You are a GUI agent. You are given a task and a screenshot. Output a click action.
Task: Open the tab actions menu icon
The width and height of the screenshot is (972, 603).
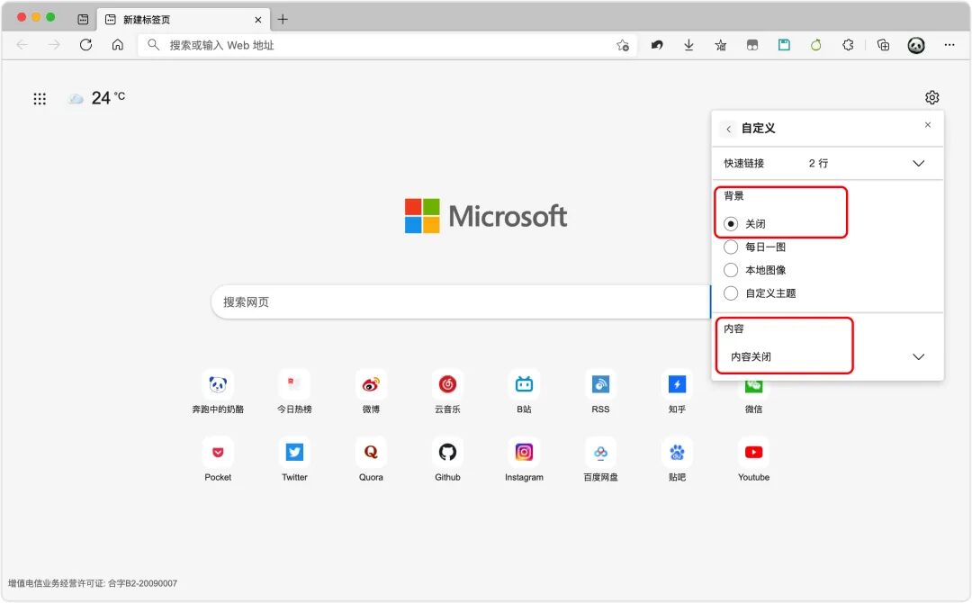[x=83, y=19]
